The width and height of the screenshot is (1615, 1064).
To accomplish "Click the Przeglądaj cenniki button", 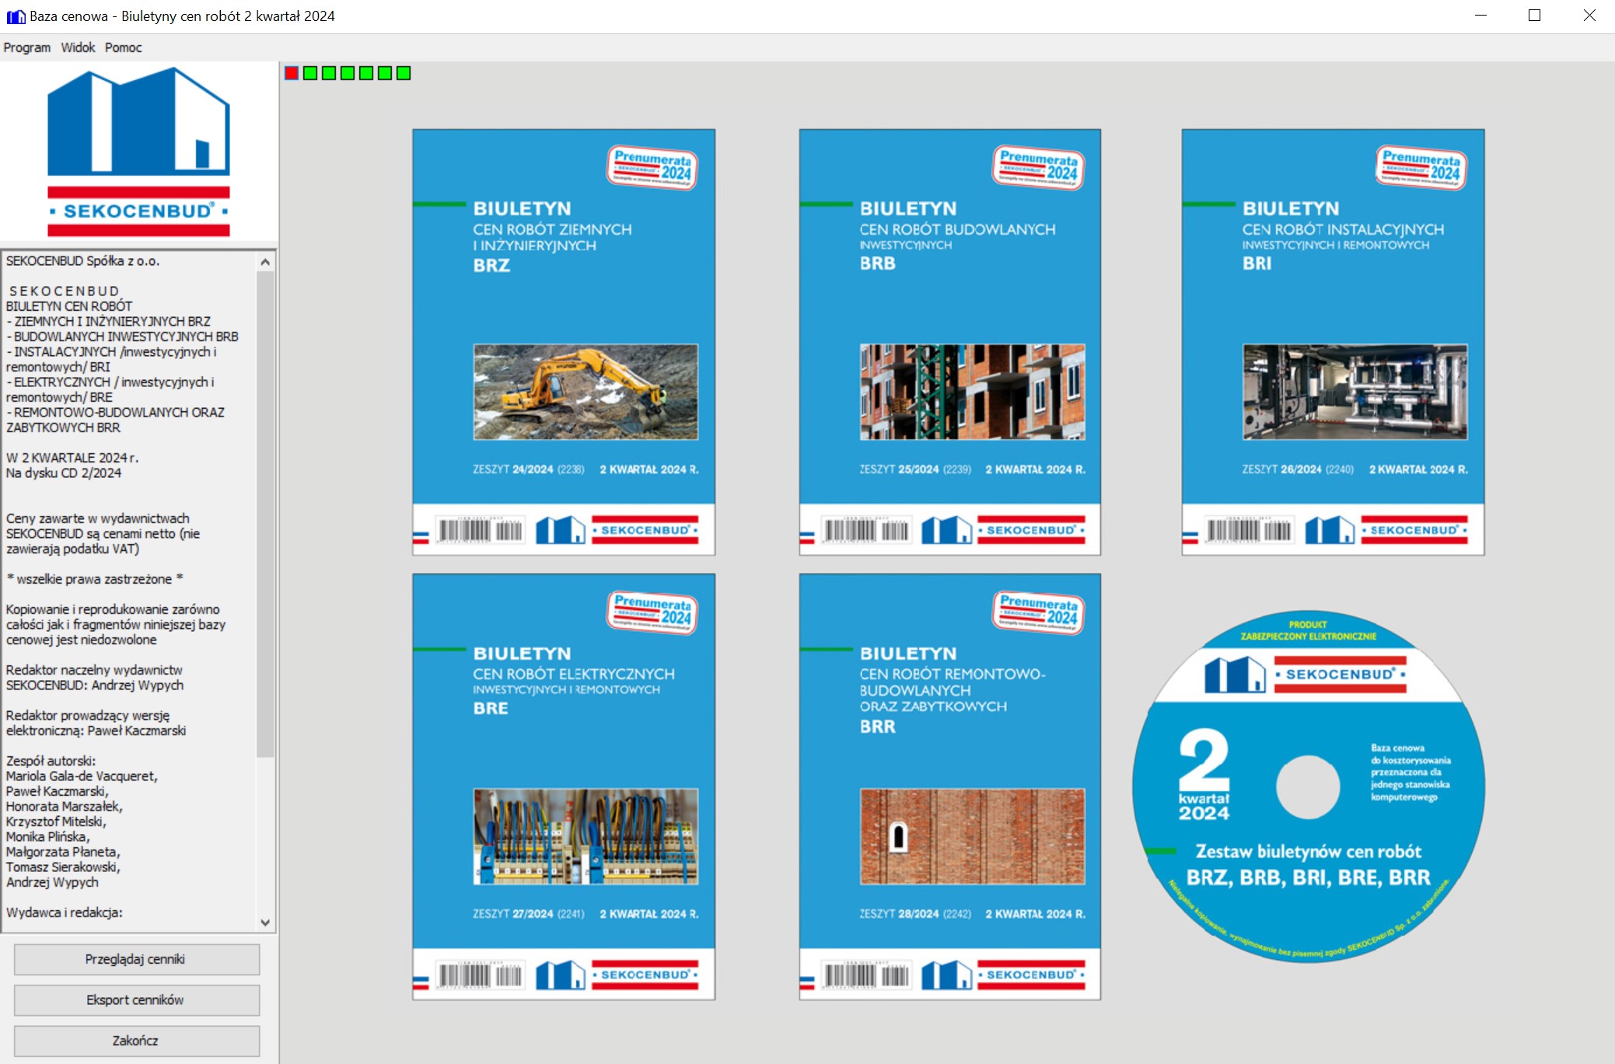I will pos(136,959).
